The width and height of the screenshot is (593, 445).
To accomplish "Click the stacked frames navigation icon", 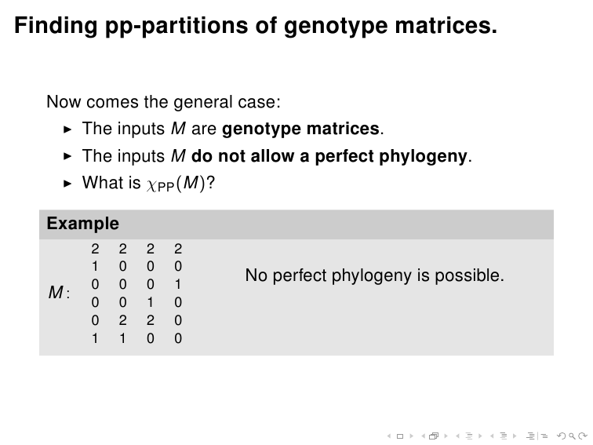I will [x=434, y=436].
